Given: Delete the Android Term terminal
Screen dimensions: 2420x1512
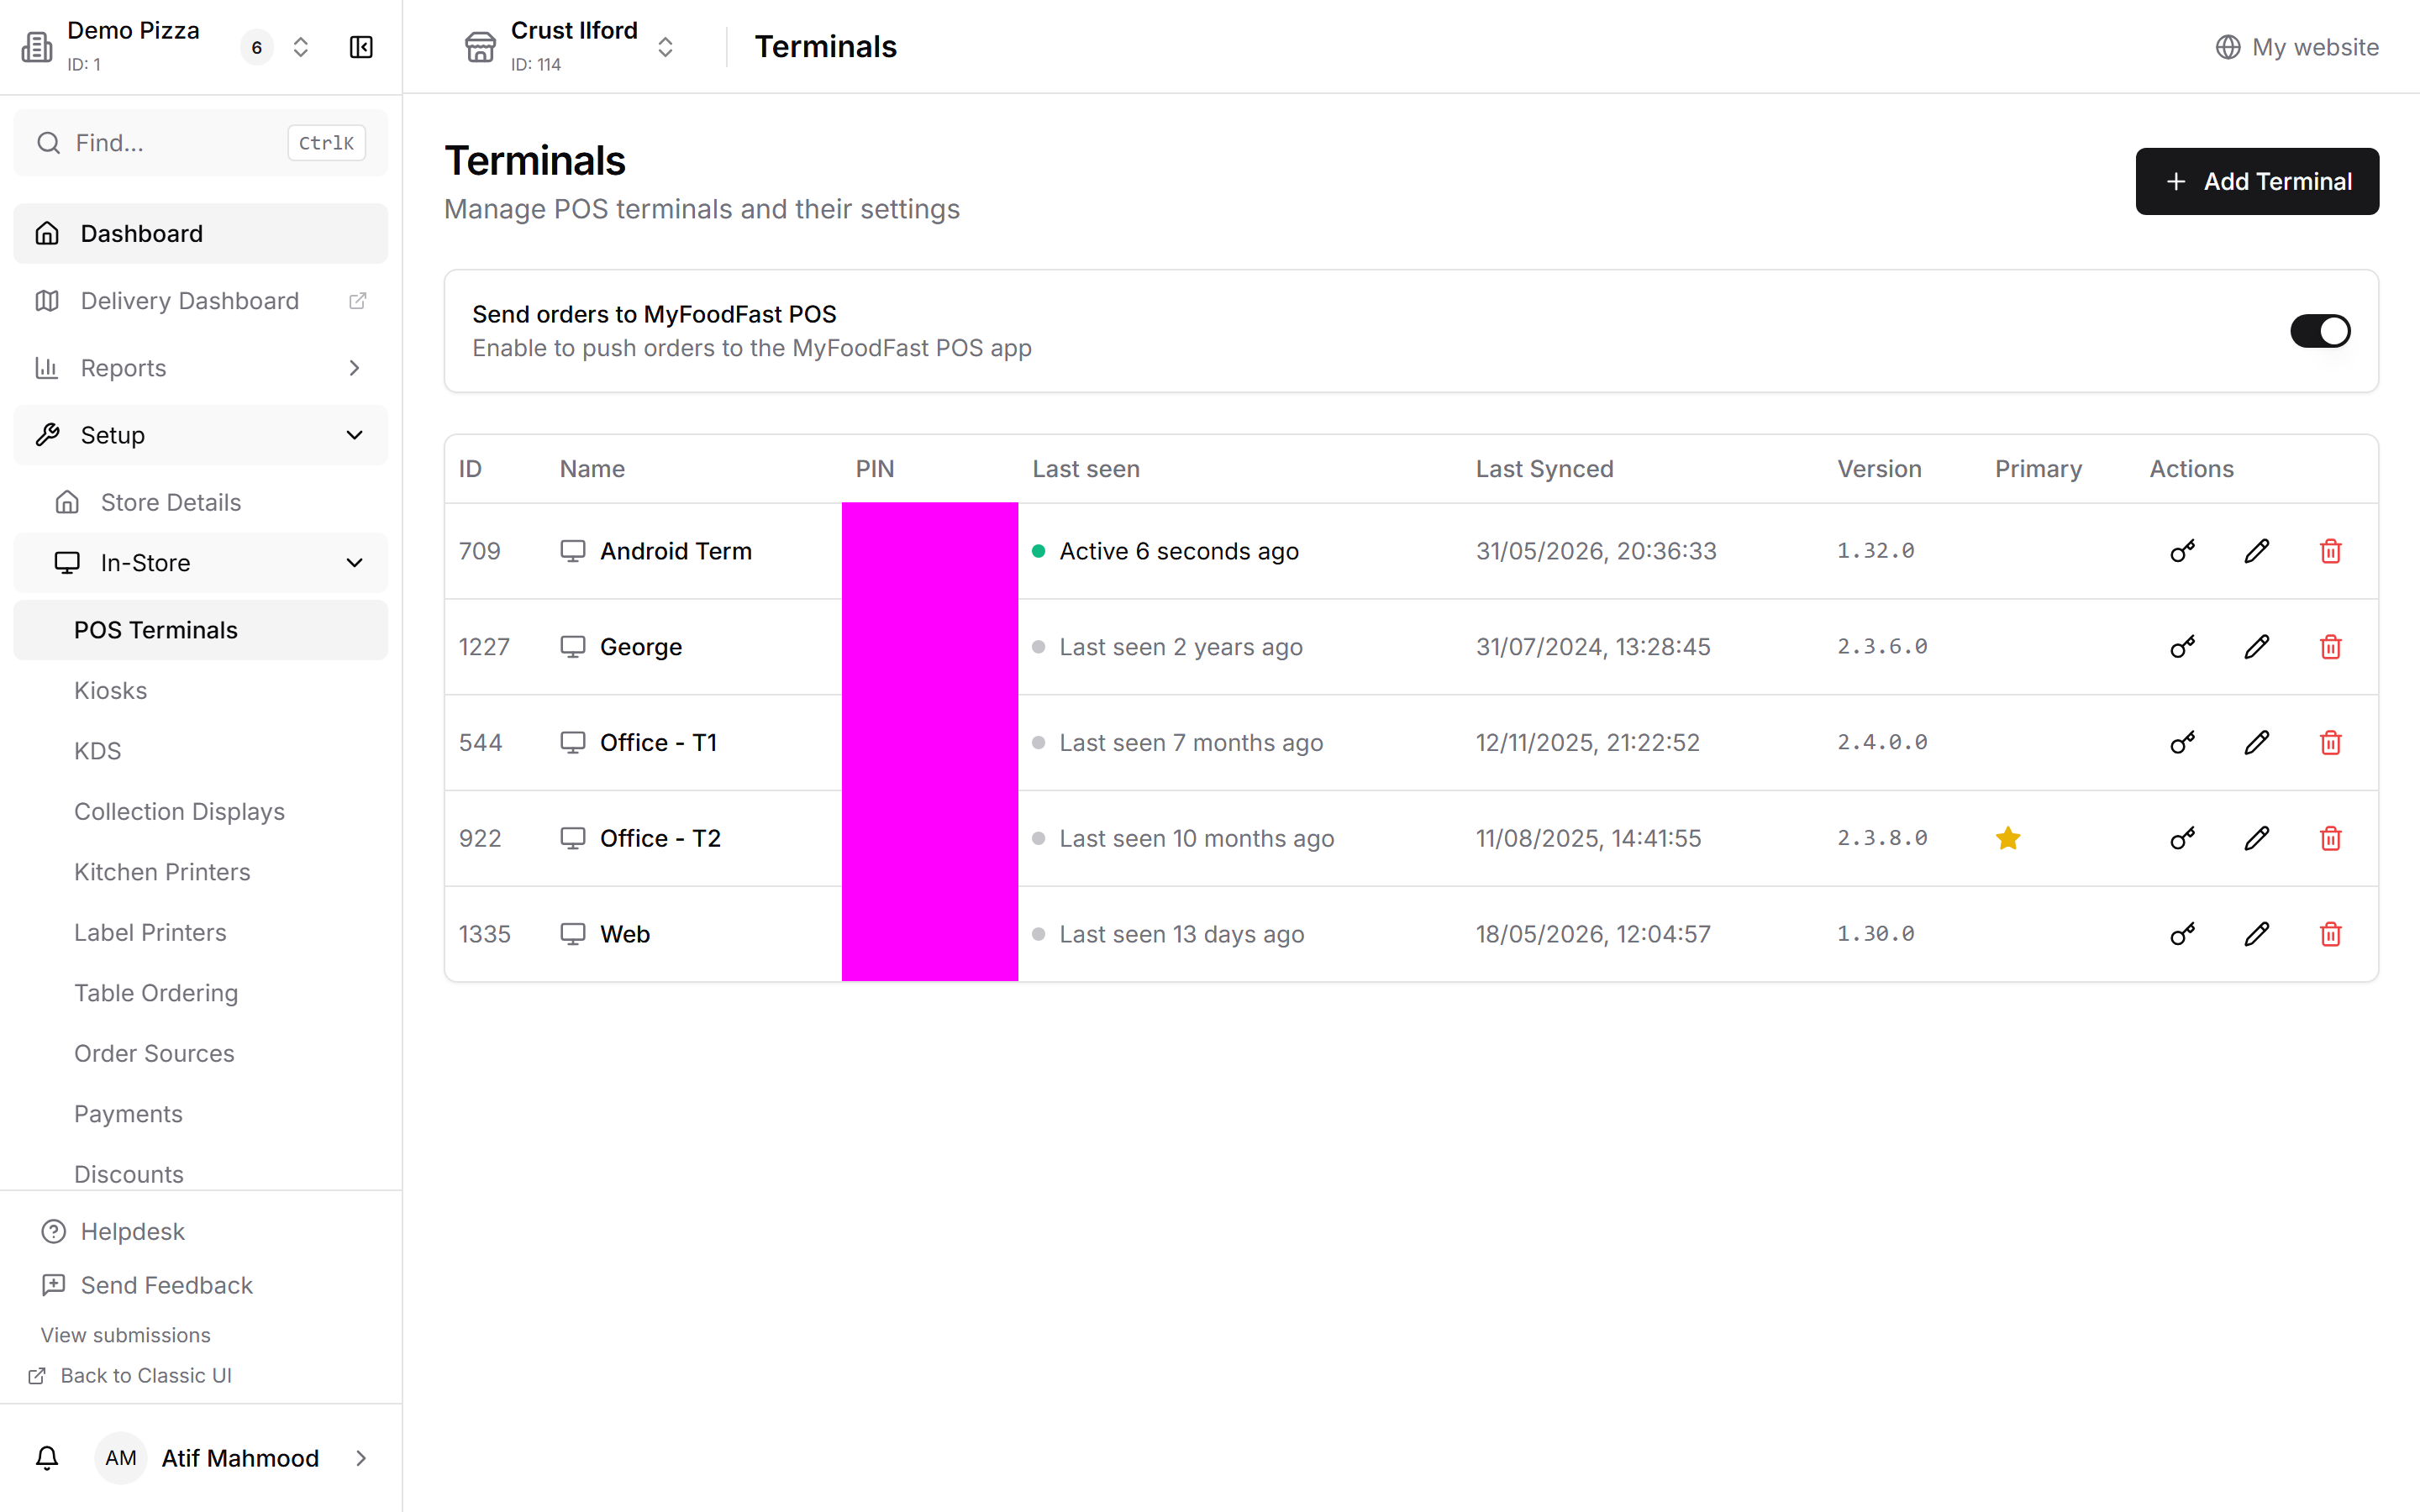Looking at the screenshot, I should (x=2330, y=551).
